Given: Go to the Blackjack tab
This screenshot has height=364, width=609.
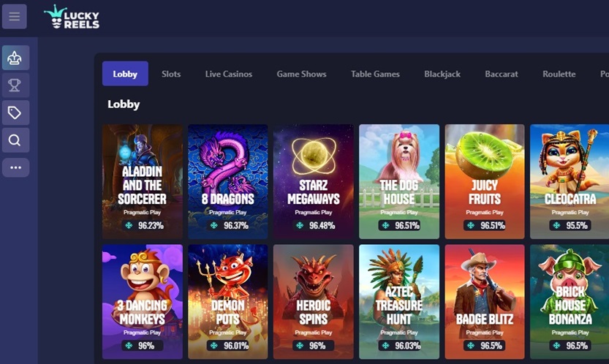Looking at the screenshot, I should point(442,74).
